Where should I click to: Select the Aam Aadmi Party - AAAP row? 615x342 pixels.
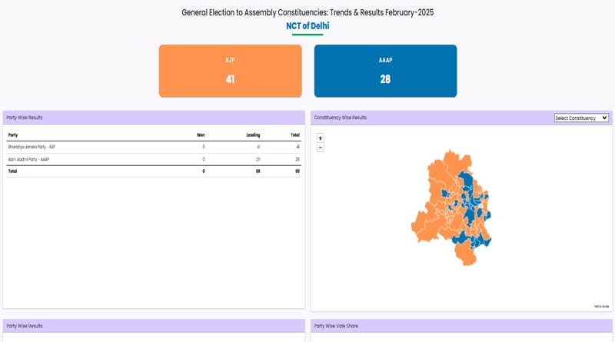(29, 158)
